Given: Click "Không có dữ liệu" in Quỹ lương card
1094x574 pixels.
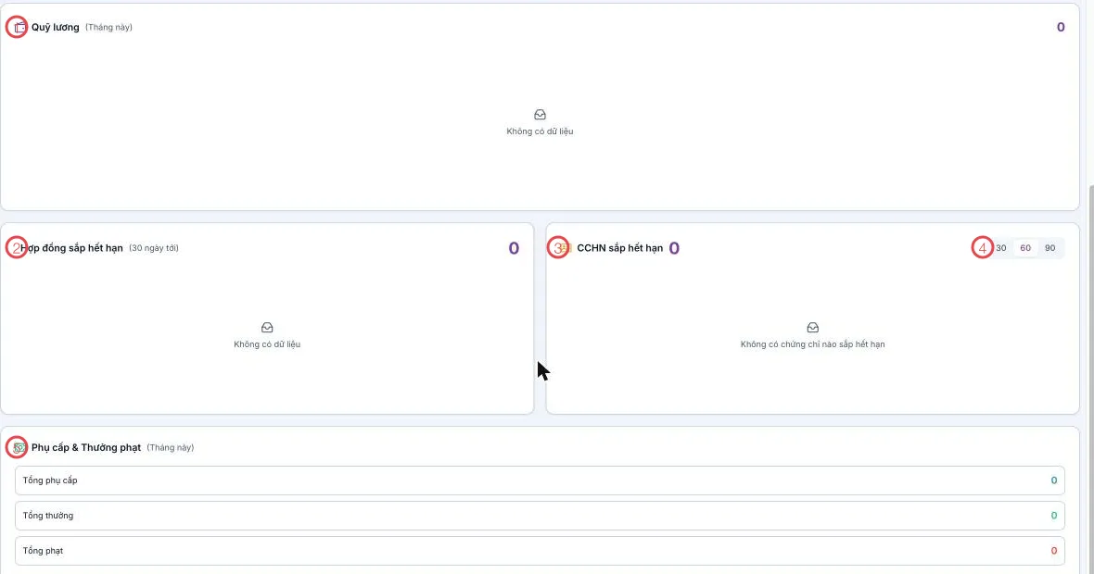Looking at the screenshot, I should tap(540, 131).
